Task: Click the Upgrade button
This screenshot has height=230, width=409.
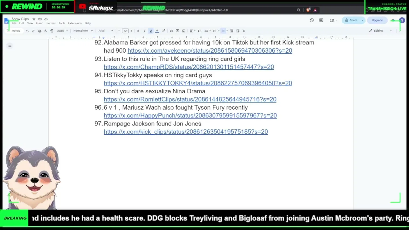Action: 377,20
